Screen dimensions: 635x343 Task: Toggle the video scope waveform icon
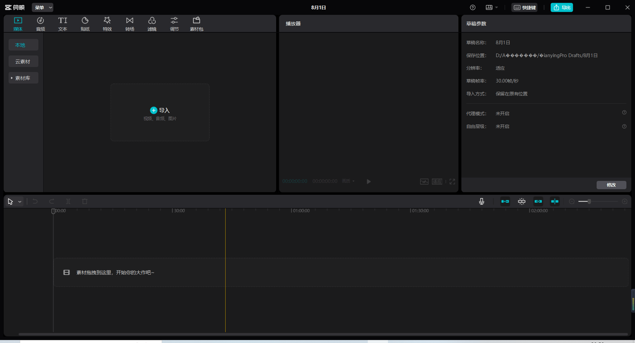click(x=424, y=182)
